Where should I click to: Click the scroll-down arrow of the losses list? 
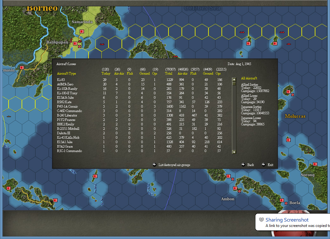234,152
